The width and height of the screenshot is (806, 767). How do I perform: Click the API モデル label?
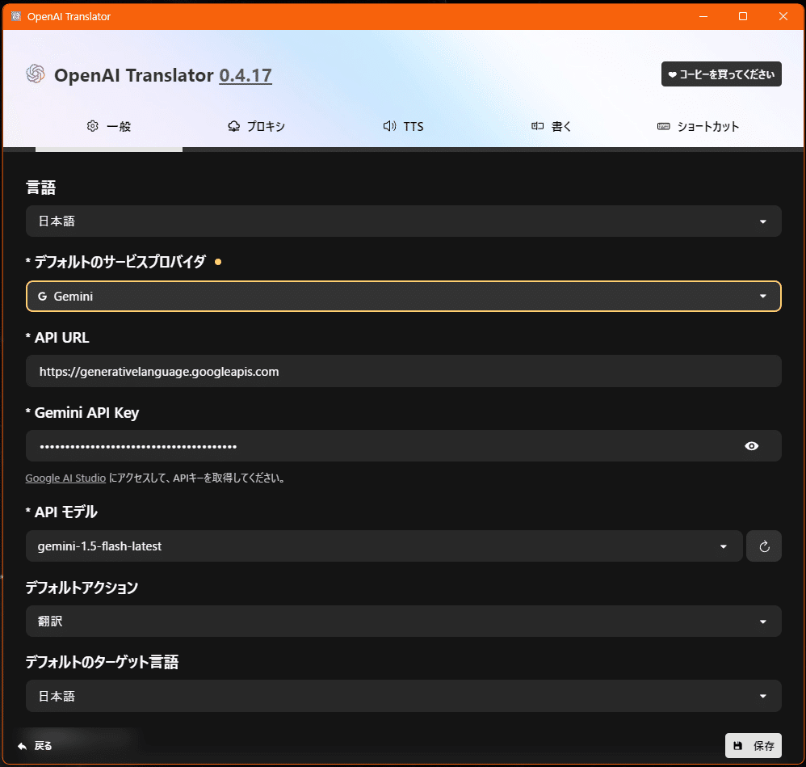point(65,512)
